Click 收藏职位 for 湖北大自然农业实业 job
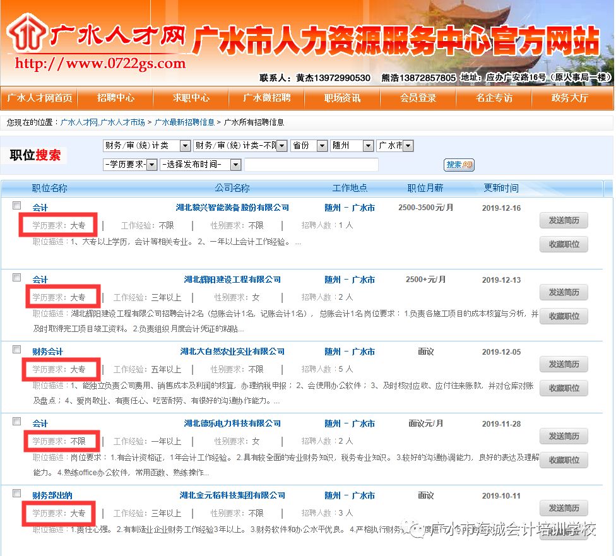 tap(564, 388)
